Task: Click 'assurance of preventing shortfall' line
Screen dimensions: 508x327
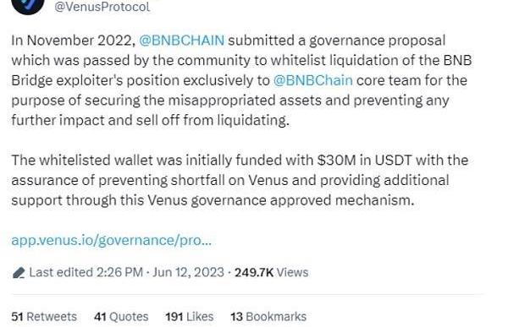Action: tap(230, 180)
